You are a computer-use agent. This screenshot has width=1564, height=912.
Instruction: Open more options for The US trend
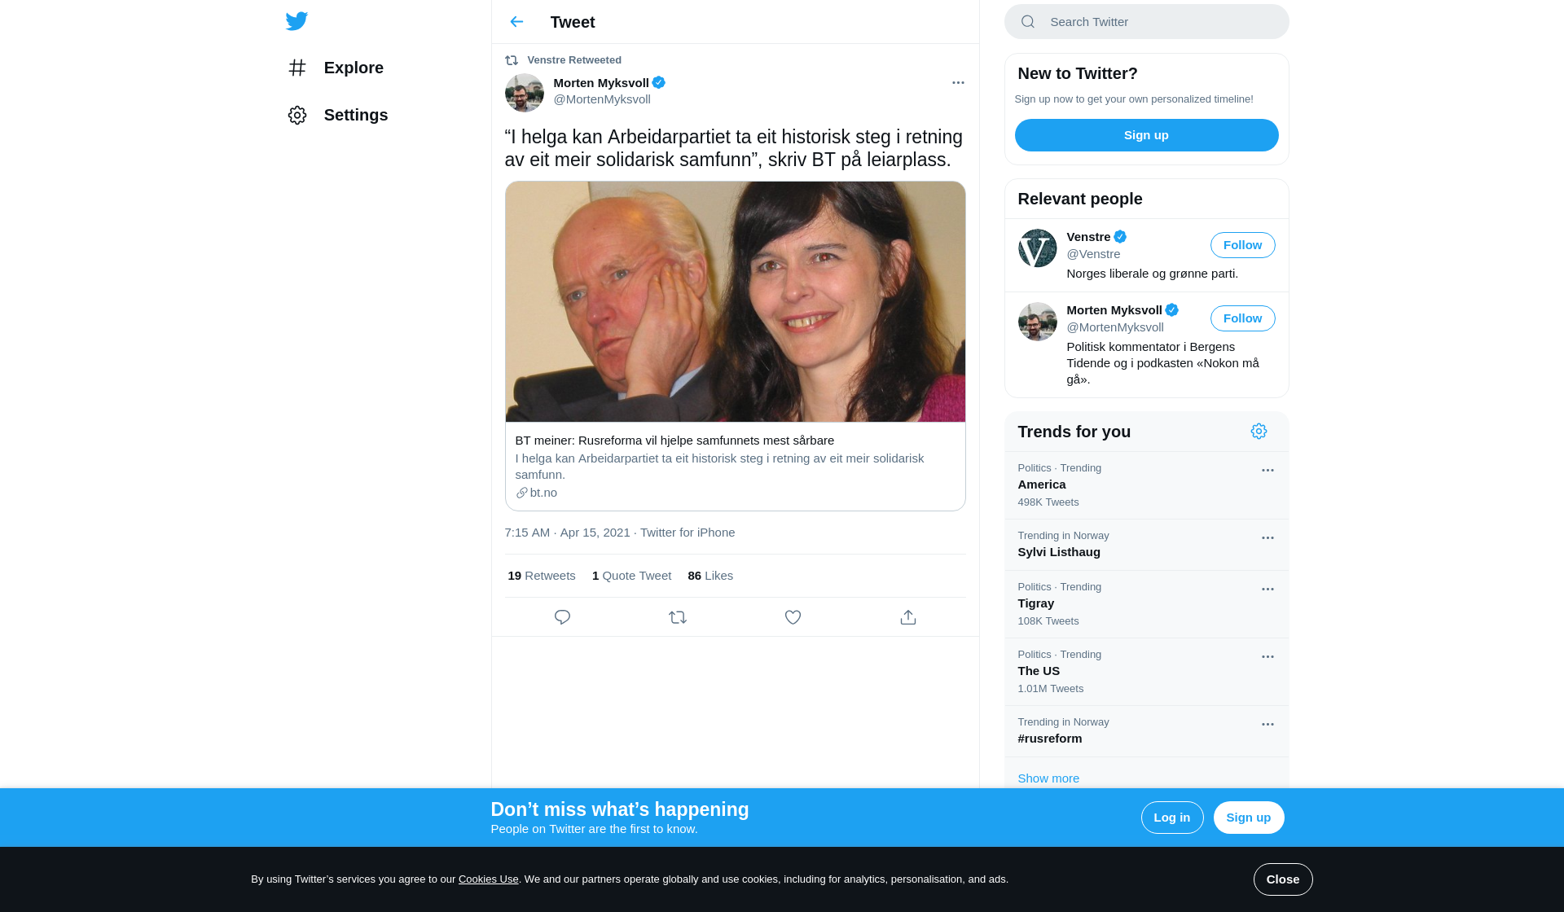pos(1267,656)
